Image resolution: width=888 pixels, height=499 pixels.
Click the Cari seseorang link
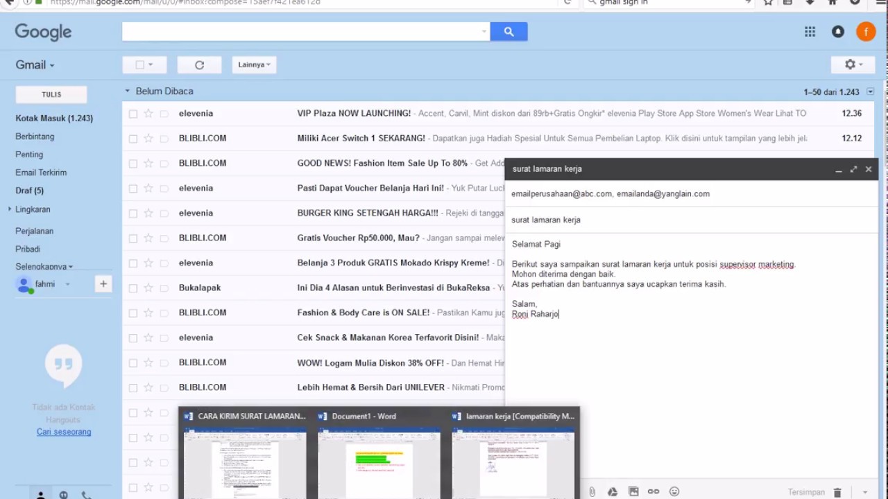[64, 432]
